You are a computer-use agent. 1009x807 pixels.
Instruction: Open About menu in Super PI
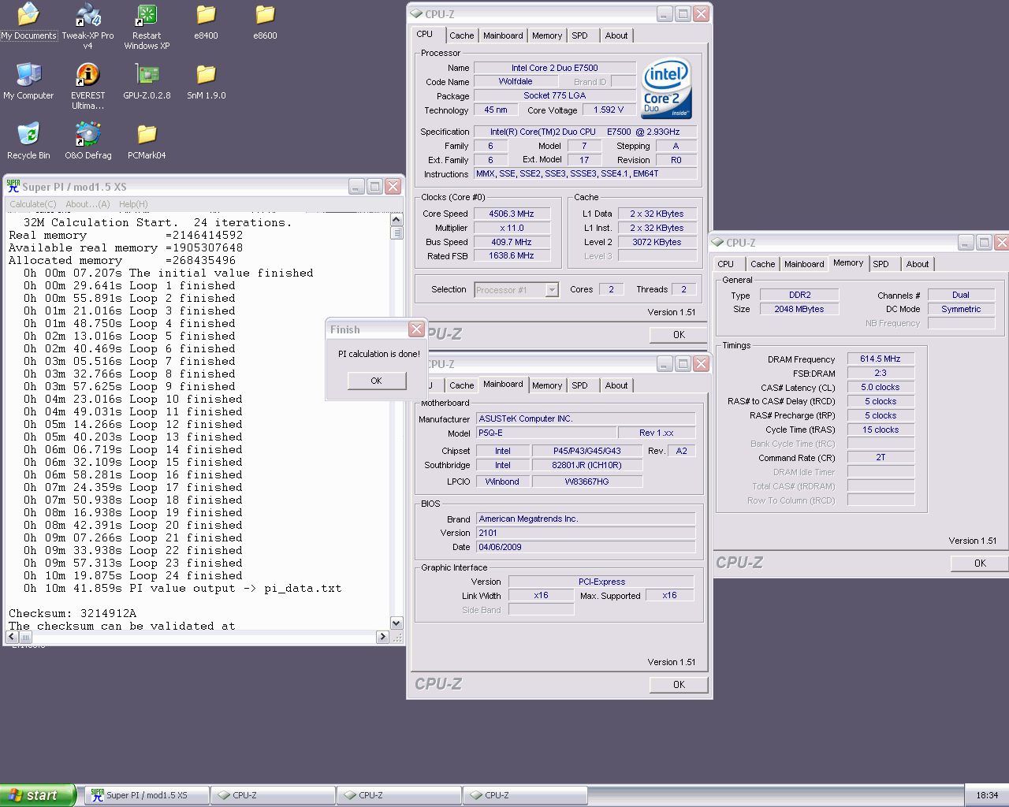coord(87,204)
